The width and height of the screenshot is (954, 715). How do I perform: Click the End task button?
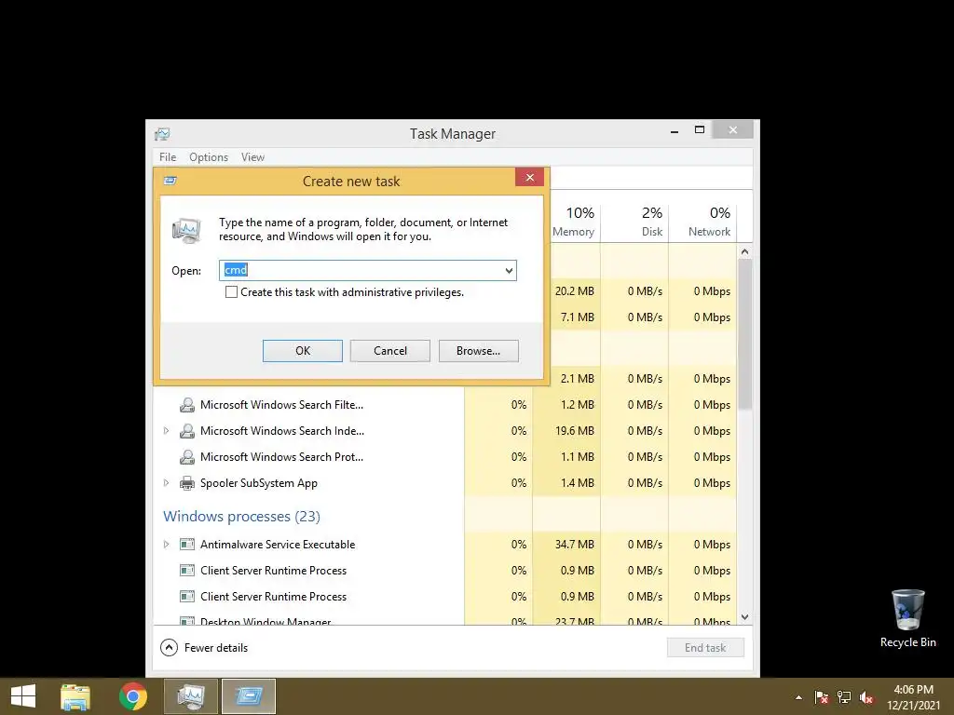click(705, 648)
